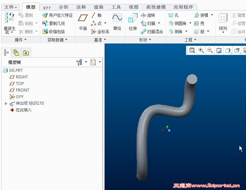
Task: Create a datum Axis (轴)
Action: coord(96,15)
